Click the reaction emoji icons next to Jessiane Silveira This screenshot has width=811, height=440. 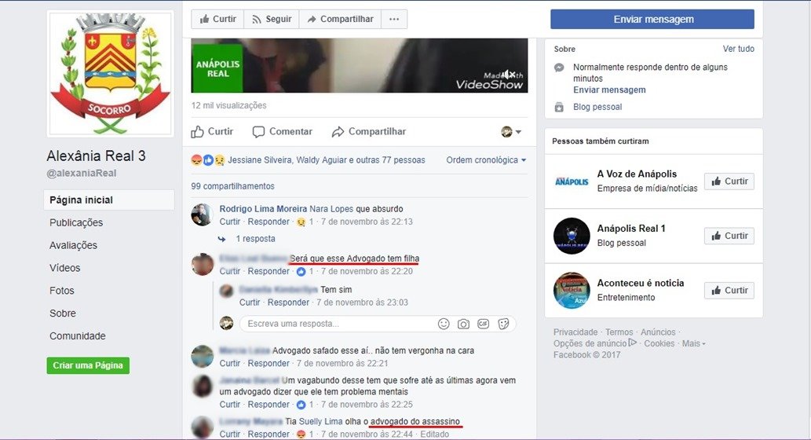click(208, 160)
